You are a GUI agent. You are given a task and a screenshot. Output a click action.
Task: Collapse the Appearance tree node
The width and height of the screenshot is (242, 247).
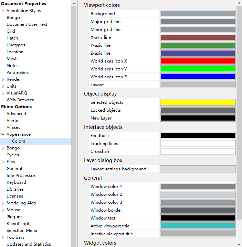tap(3, 134)
